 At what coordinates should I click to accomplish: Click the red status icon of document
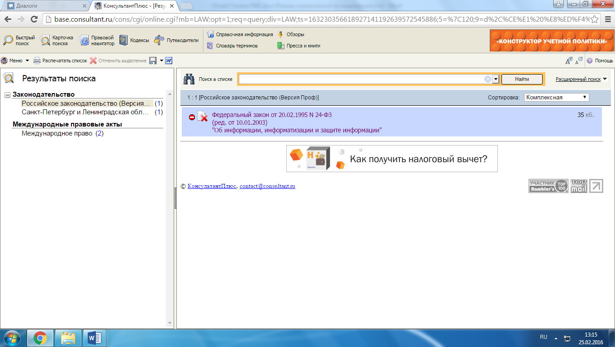point(192,117)
